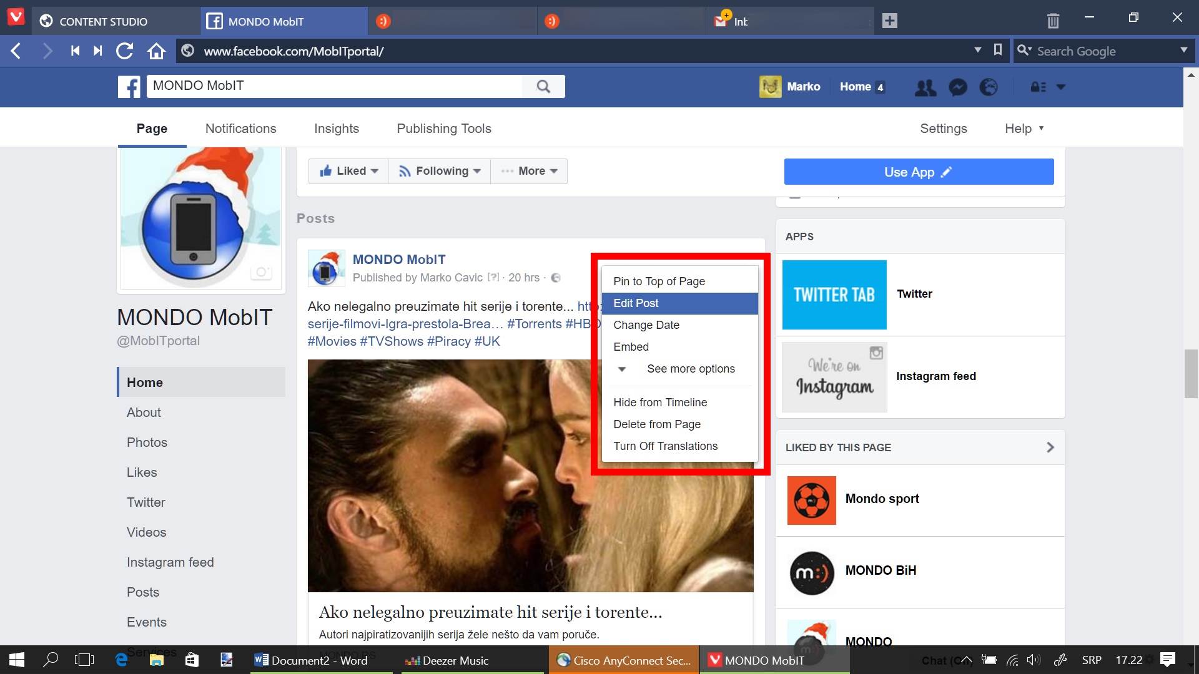Open the Photos link in the sidebar
Screen dimensions: 1199x674
click(147, 442)
